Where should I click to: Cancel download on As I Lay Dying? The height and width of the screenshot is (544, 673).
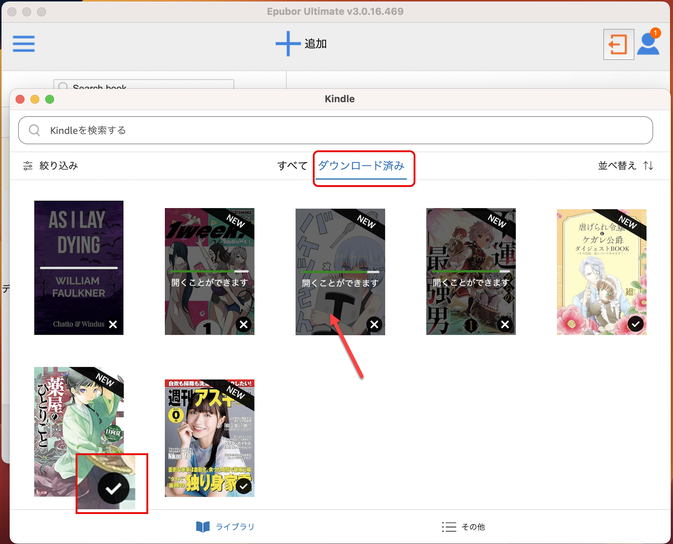(x=113, y=324)
